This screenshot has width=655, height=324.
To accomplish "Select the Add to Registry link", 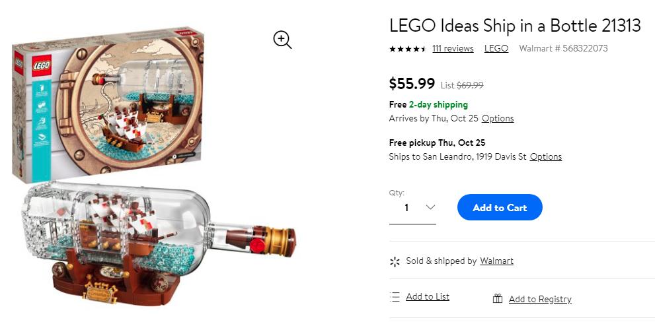I will tap(540, 300).
